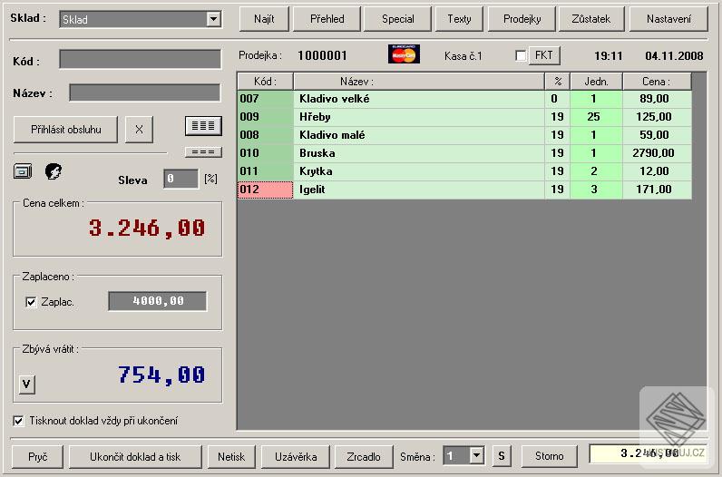Click the Storno button
The image size is (722, 477).
coord(549,456)
